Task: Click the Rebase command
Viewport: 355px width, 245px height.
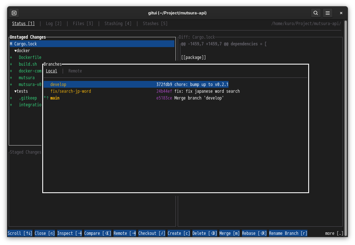Action: pyautogui.click(x=254, y=233)
